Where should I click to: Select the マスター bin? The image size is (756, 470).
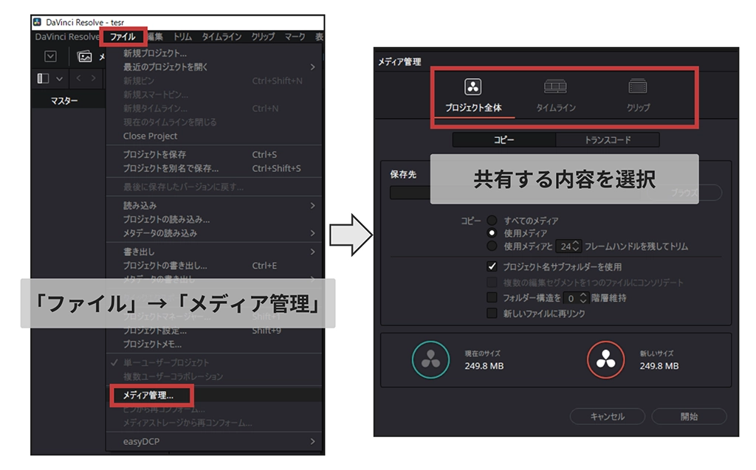(64, 101)
